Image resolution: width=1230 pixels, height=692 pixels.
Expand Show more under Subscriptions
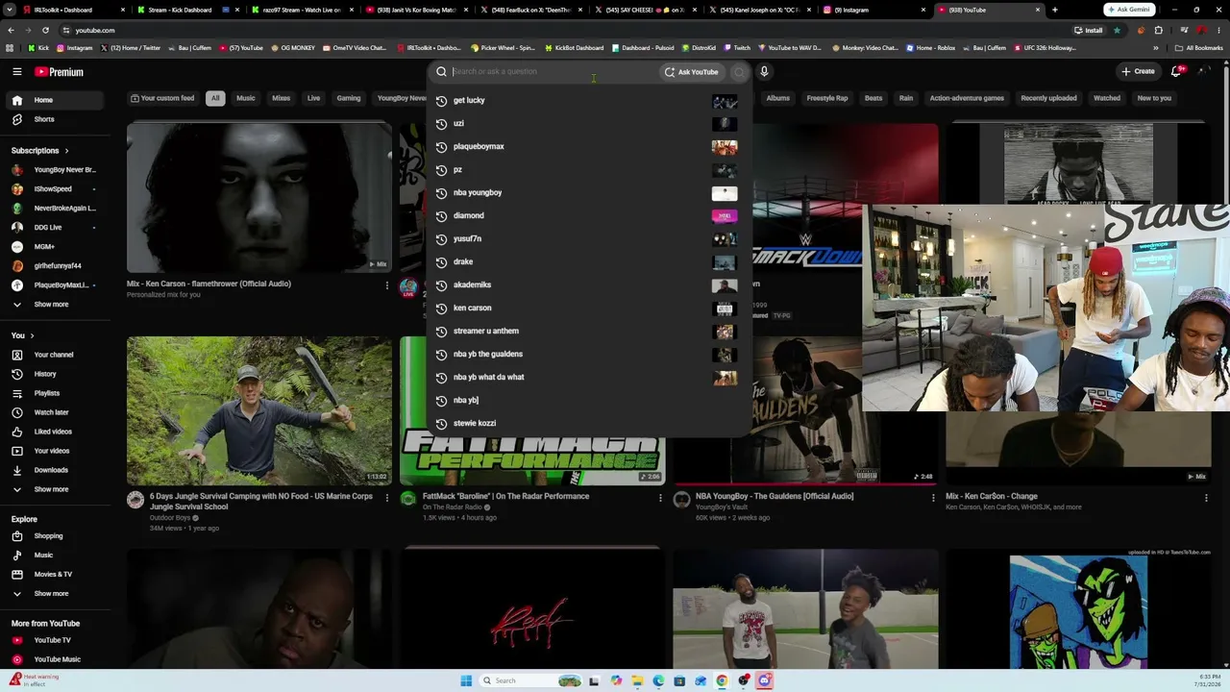[56, 304]
